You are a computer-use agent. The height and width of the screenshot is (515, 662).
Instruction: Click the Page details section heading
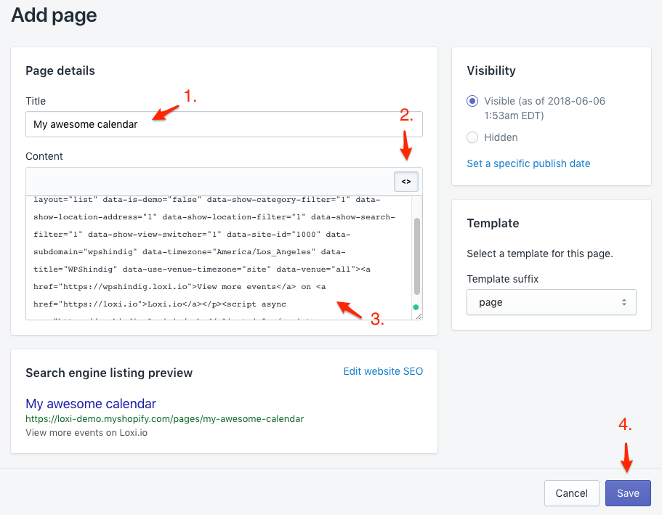[x=60, y=71]
